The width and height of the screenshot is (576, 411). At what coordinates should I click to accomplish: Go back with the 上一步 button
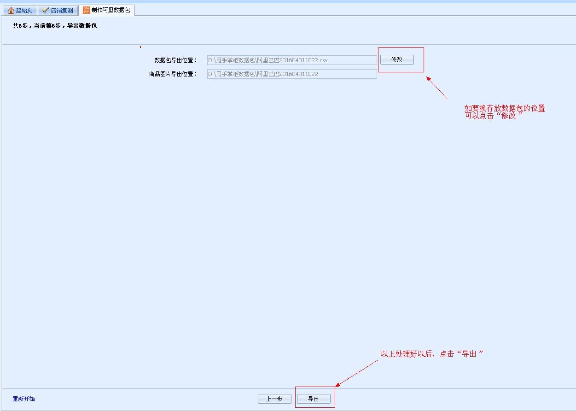click(274, 399)
